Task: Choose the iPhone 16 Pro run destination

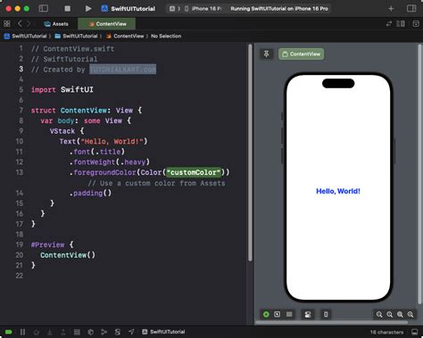Action: click(x=203, y=9)
